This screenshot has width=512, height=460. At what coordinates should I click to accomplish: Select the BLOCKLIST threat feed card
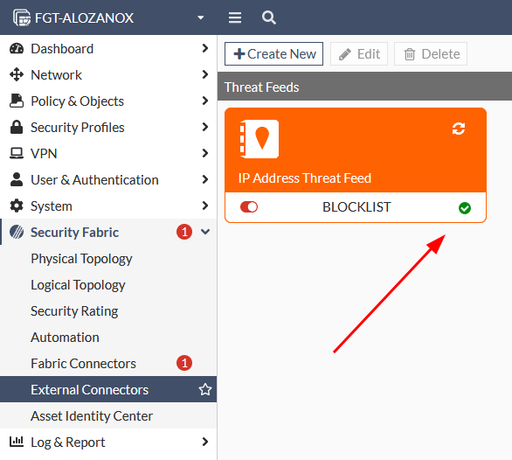point(356,165)
